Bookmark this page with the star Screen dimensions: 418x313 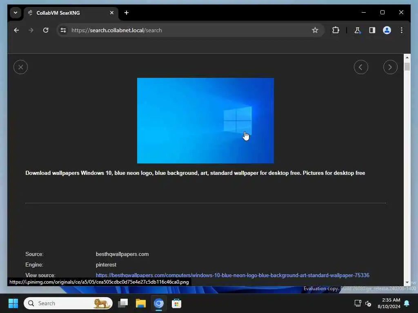315,30
